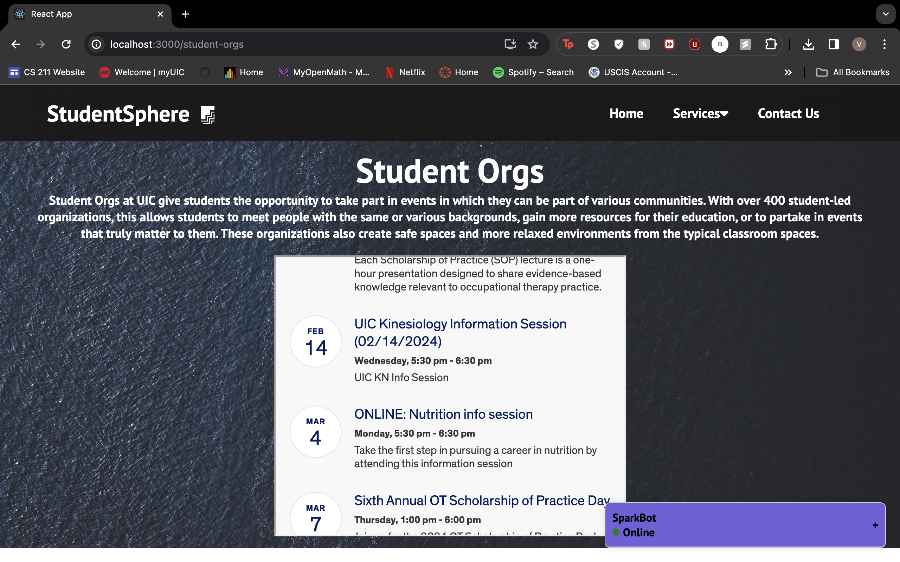The height and width of the screenshot is (562, 900).
Task: Open the Chrome three-dot menu
Action: point(885,44)
